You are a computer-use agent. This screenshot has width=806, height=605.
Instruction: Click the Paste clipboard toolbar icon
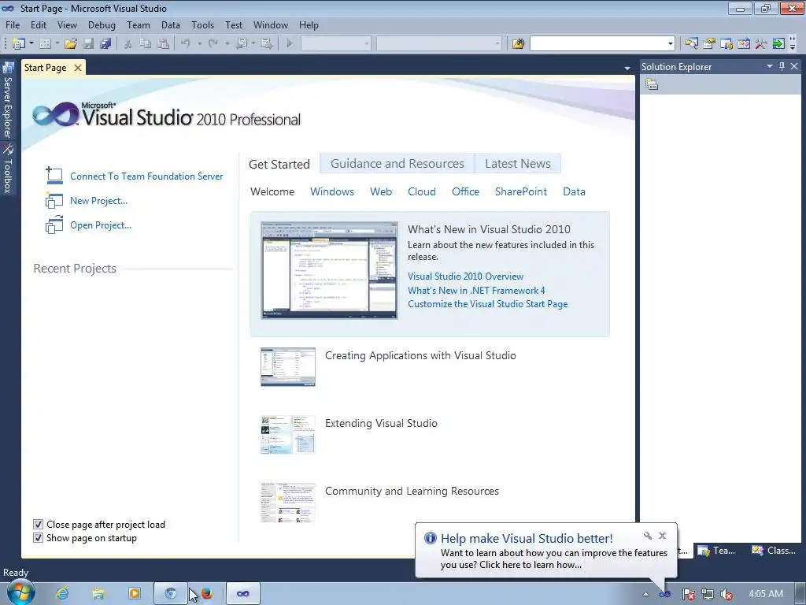click(x=163, y=44)
